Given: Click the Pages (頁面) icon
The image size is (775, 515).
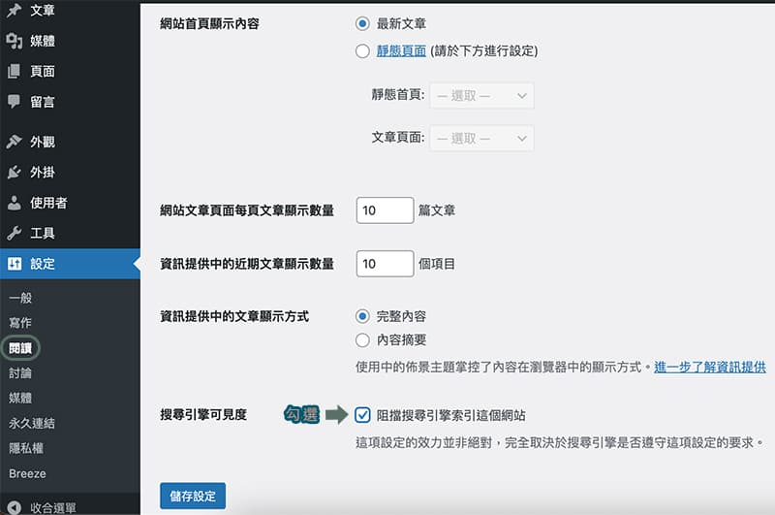Looking at the screenshot, I should (14, 71).
